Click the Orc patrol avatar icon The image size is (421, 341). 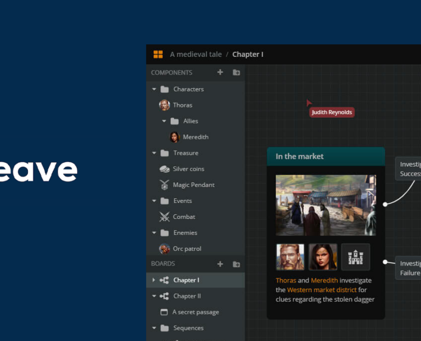click(x=164, y=248)
